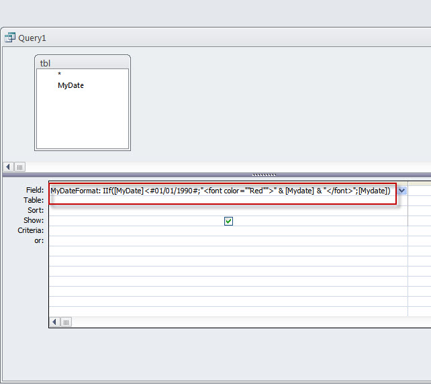This screenshot has width=431, height=384.
Task: Click the Criteria row label
Action: click(30, 230)
